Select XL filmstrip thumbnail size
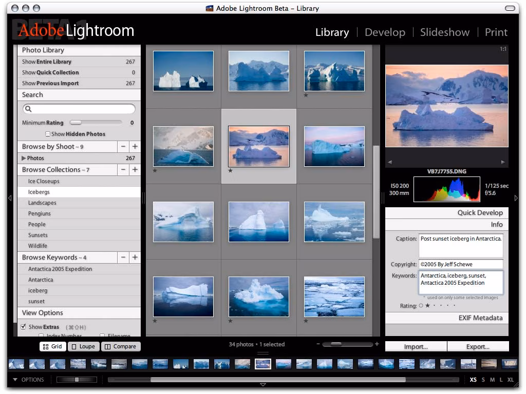526x394 pixels. click(x=510, y=380)
